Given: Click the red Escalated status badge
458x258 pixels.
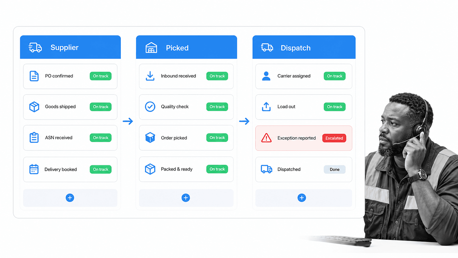Looking at the screenshot, I should point(334,138).
